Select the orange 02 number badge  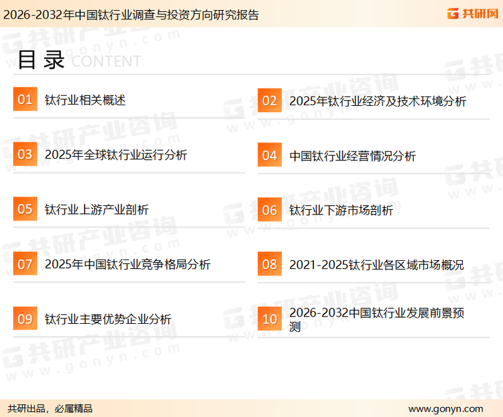[270, 101]
